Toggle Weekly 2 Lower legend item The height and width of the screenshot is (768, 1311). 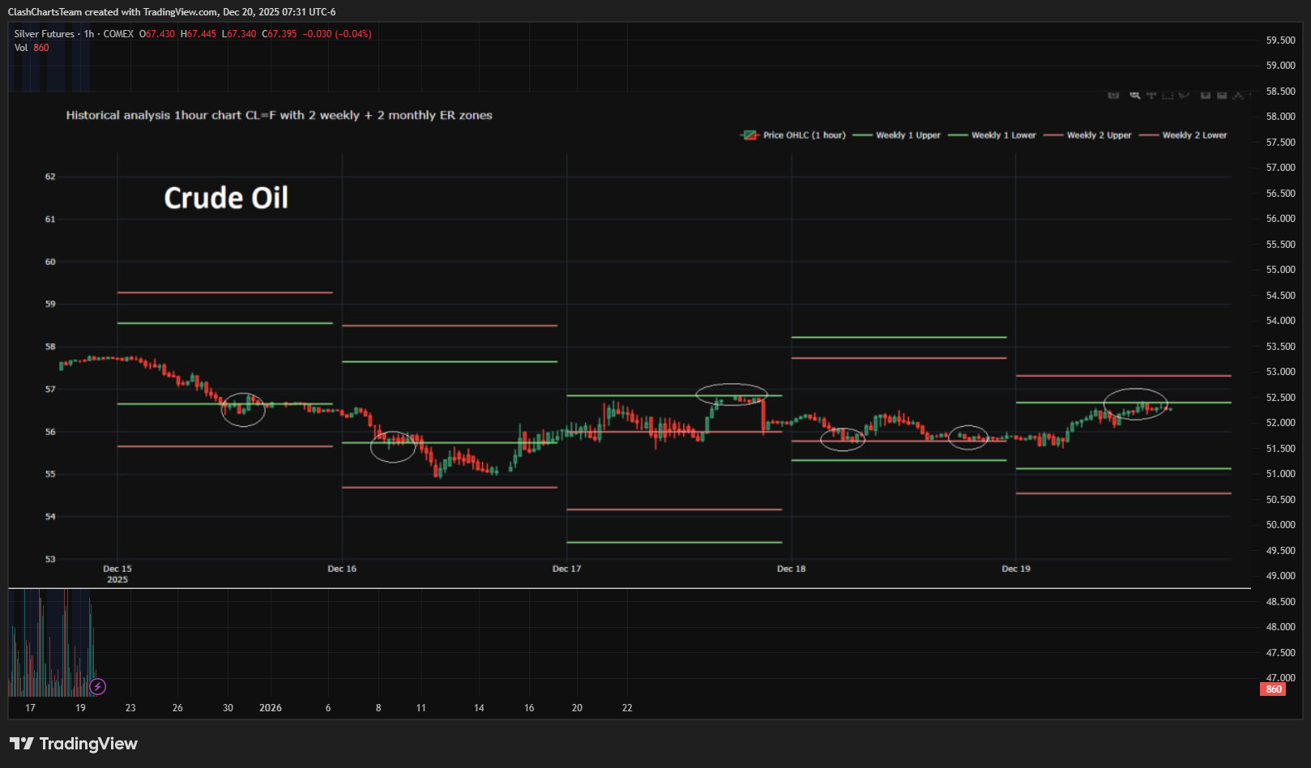[1184, 135]
